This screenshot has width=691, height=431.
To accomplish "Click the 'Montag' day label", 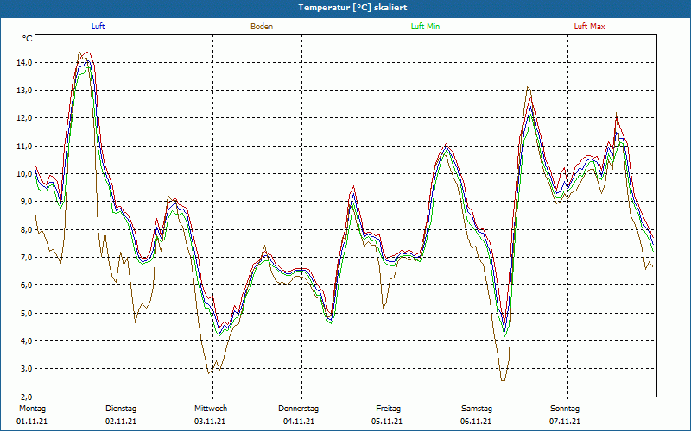I will click(32, 409).
